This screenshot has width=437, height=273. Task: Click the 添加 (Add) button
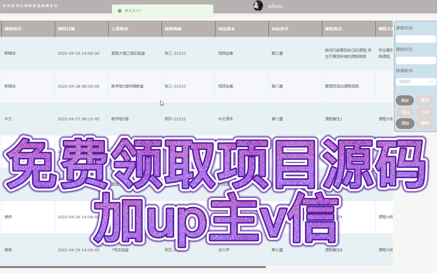(x=405, y=123)
